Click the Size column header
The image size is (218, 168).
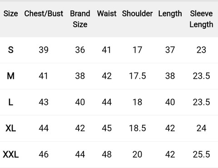click(x=10, y=14)
